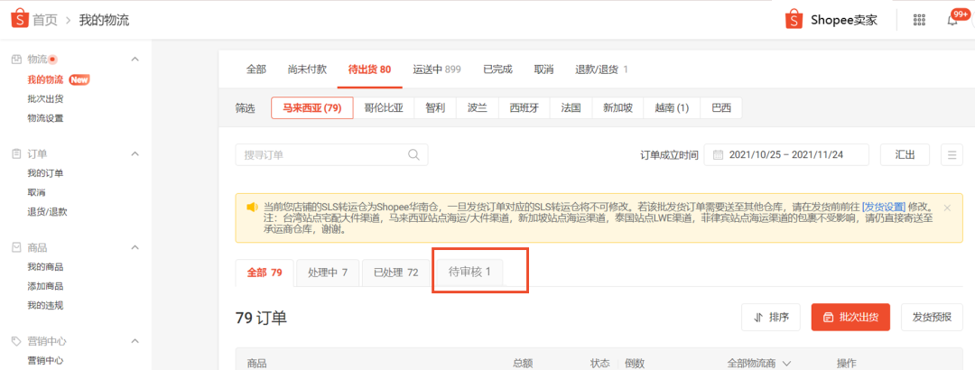This screenshot has height=370, width=975.
Task: Open the list menu icon beside 汇出
Action: (x=951, y=154)
